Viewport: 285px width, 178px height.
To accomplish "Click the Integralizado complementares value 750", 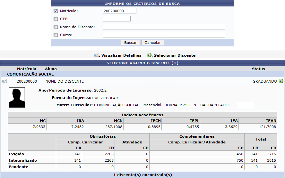I will coord(240,160).
